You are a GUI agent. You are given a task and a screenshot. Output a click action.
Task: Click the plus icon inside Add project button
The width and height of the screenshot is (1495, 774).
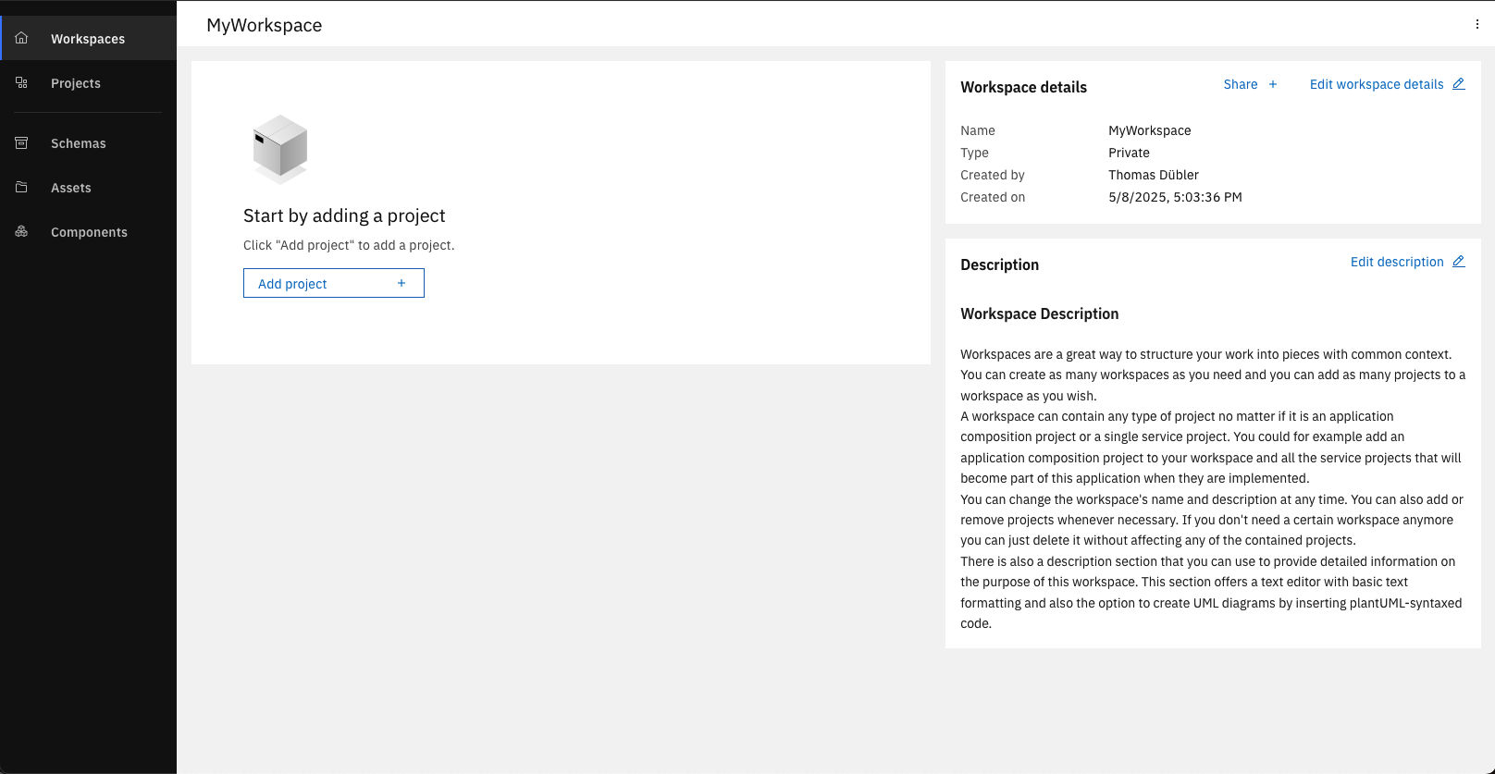coord(402,283)
